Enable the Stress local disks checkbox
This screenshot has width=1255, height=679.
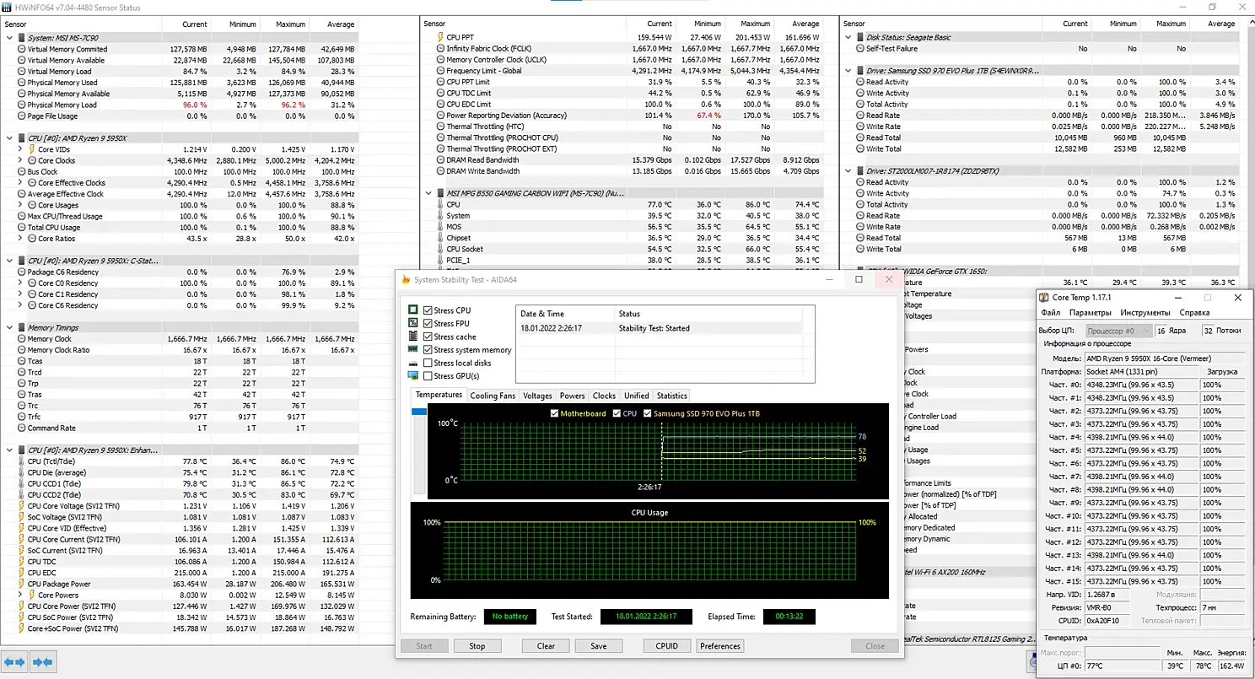[428, 363]
